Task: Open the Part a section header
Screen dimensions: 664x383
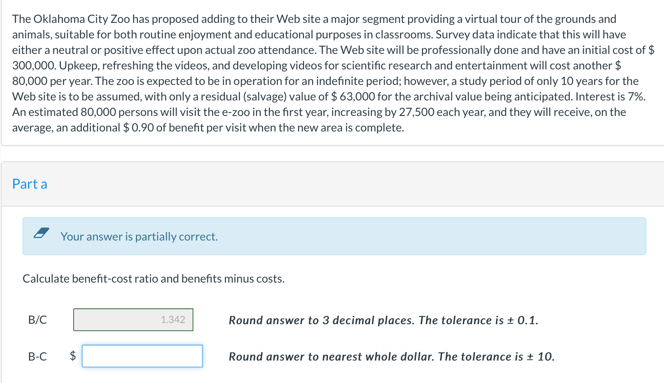Action: [30, 184]
